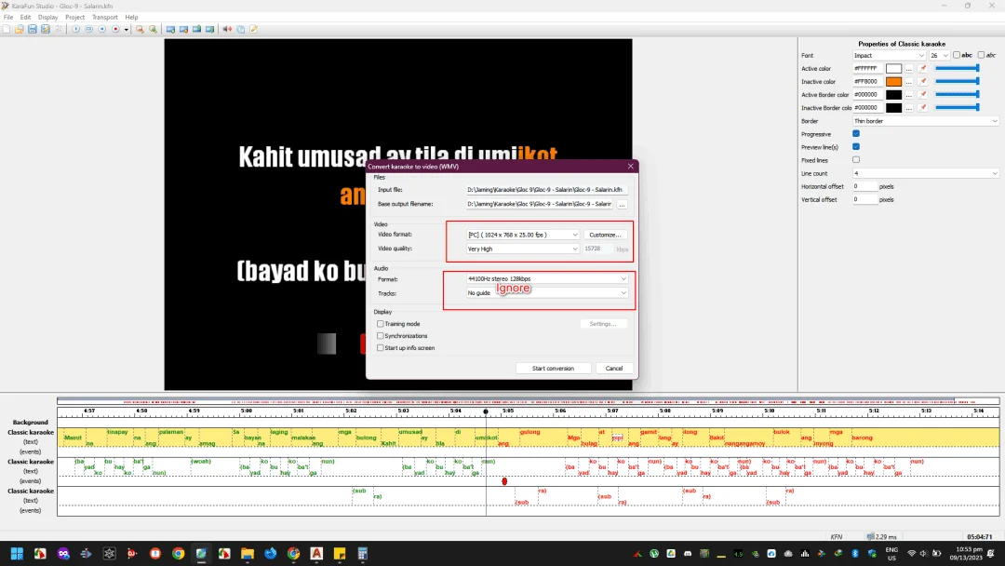Open Calculator from taskbar

[363, 553]
